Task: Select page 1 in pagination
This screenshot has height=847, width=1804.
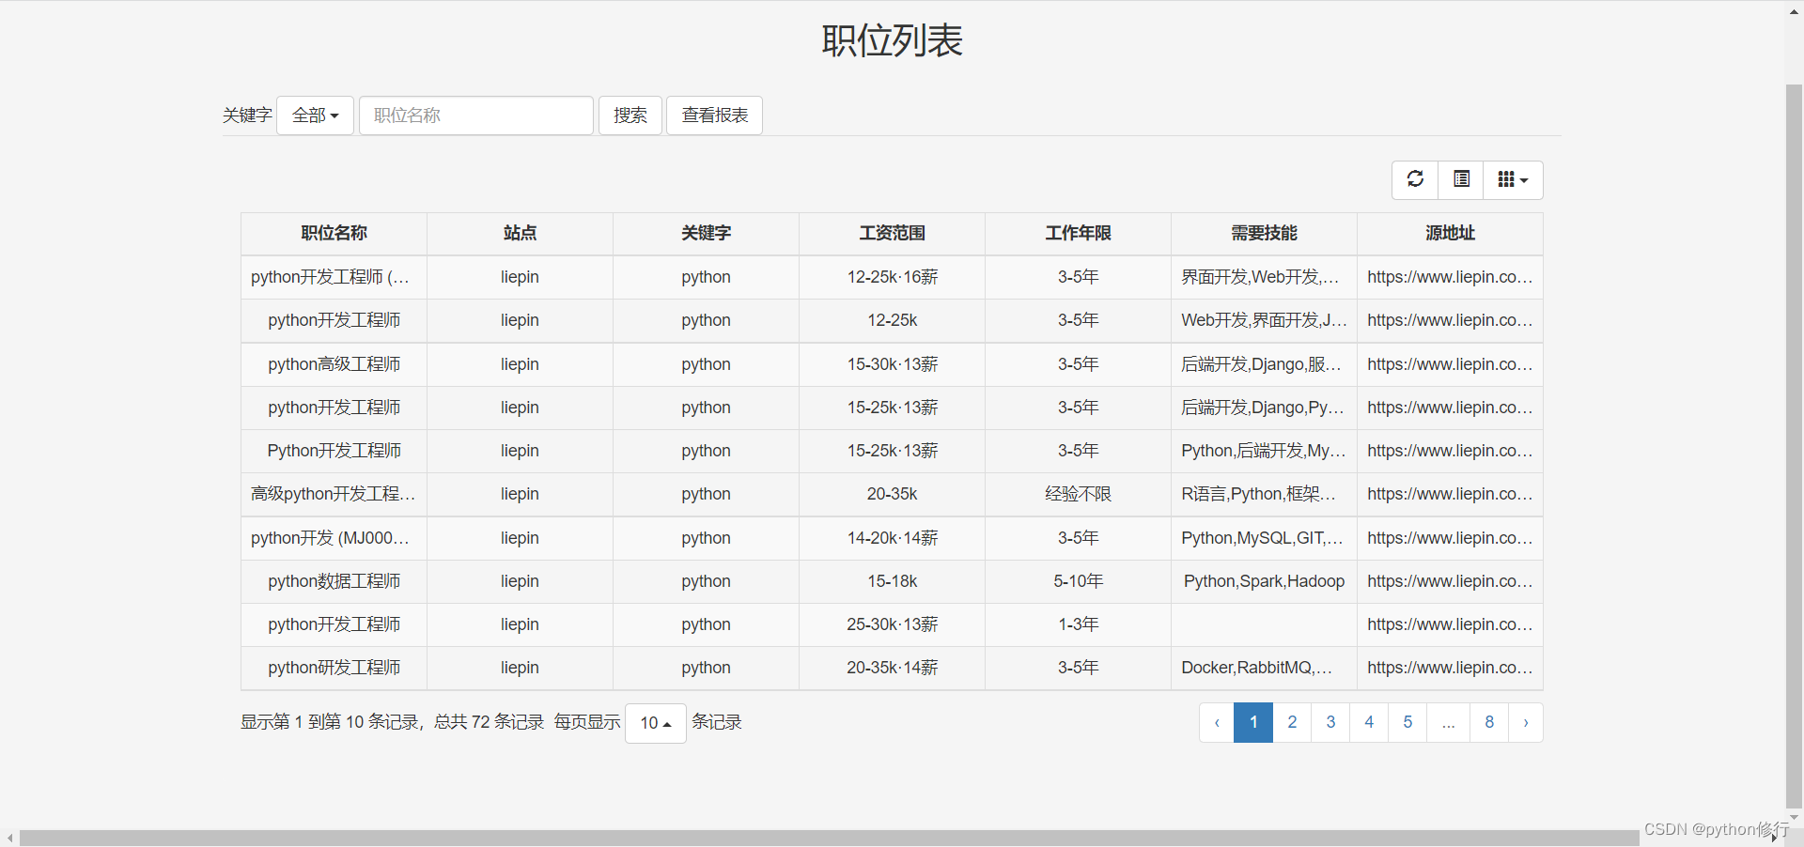Action: pyautogui.click(x=1253, y=722)
